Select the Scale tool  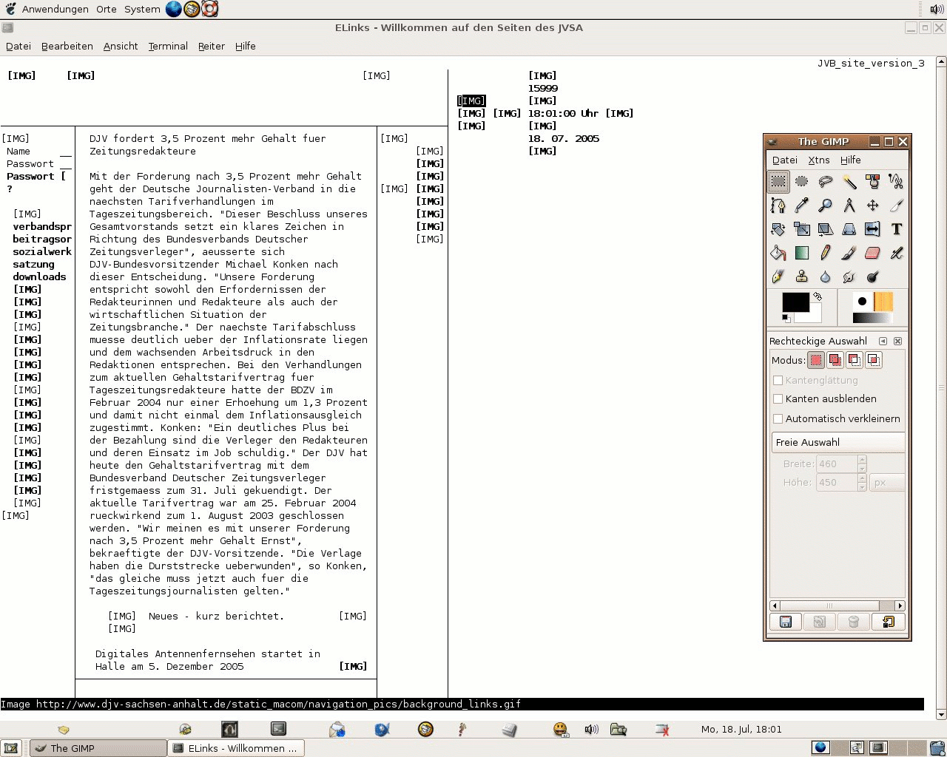point(802,229)
